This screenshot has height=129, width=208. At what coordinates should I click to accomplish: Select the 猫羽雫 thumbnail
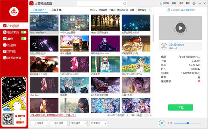pos(75,85)
